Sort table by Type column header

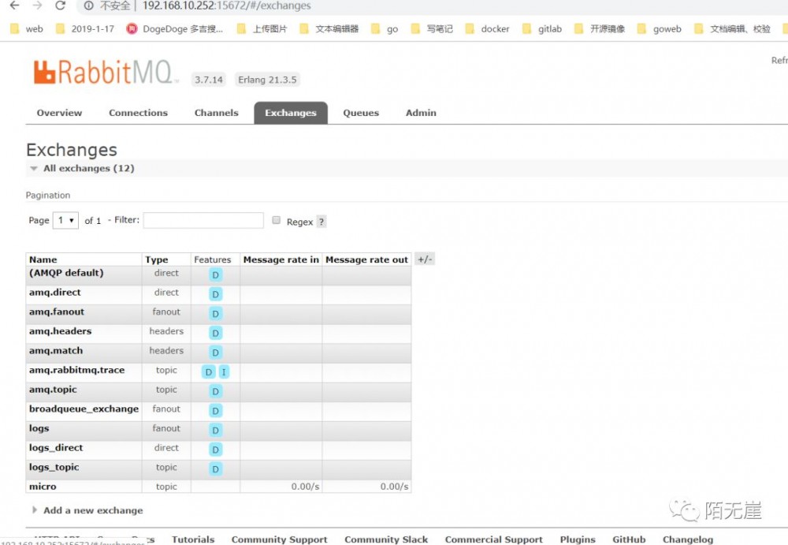pos(157,259)
